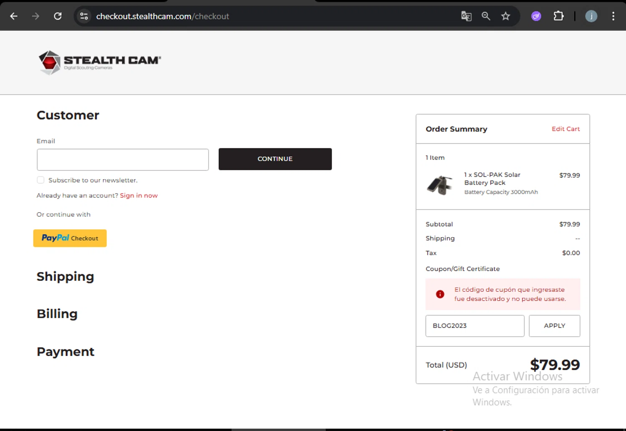
Task: Open site information icon in address bar
Action: click(x=84, y=16)
